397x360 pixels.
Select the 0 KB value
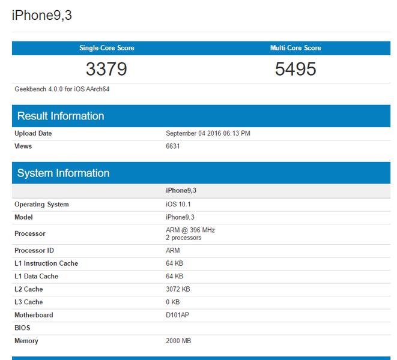point(173,302)
